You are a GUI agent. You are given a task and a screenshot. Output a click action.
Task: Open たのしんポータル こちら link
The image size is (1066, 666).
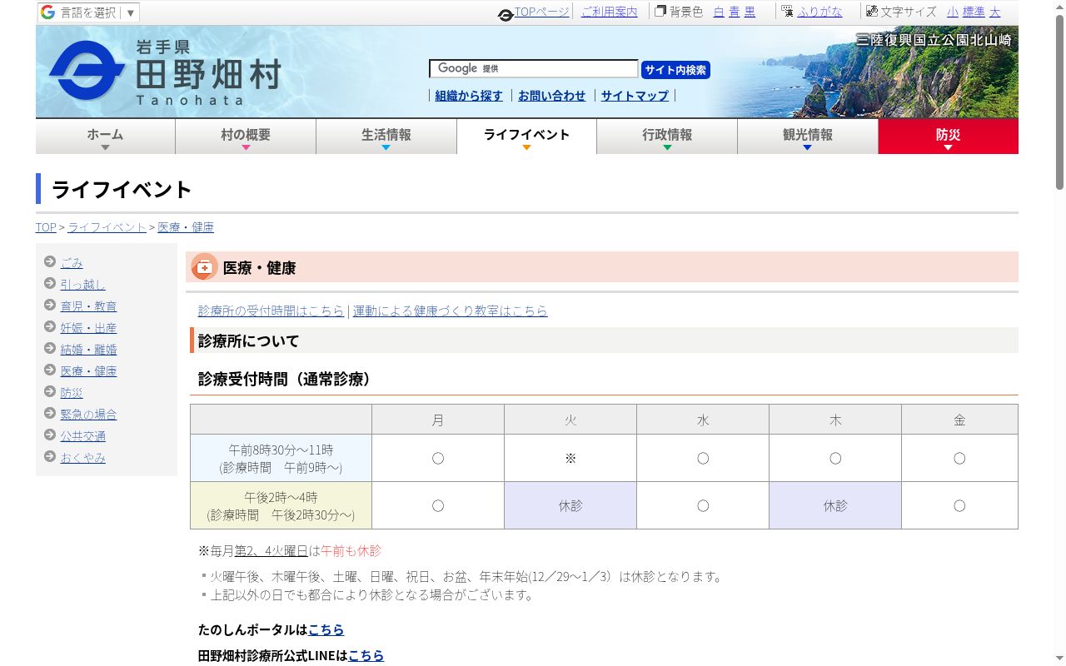pos(326,629)
